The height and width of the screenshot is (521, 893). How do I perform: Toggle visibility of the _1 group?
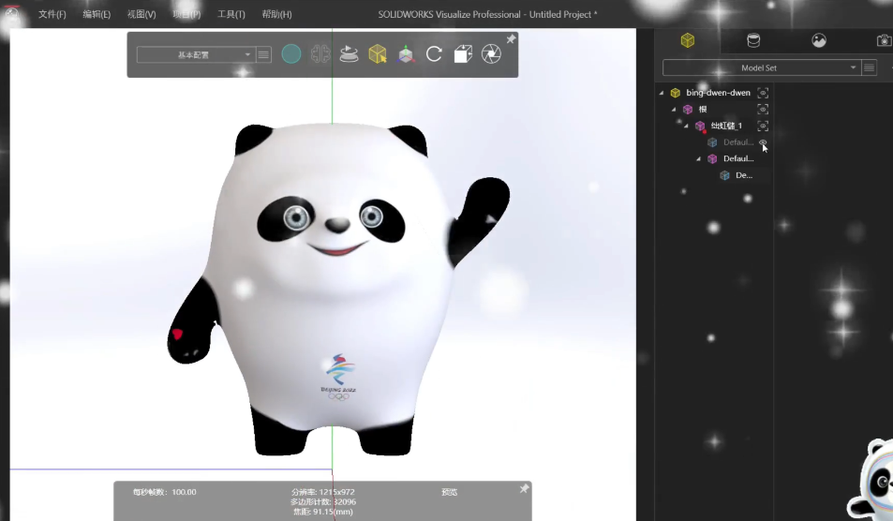763,126
